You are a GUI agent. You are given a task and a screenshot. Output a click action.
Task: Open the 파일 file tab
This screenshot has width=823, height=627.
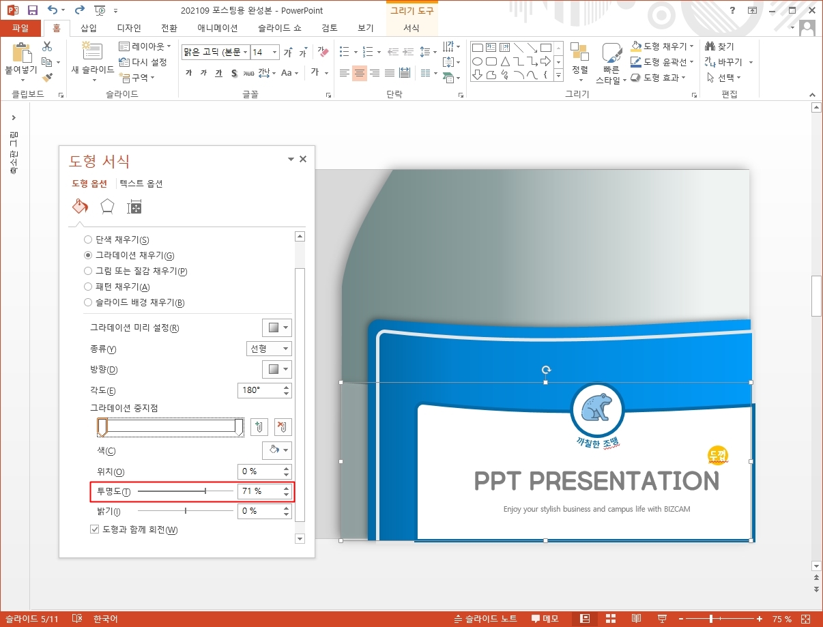20,28
